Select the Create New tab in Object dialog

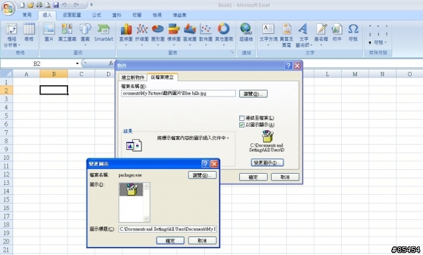(x=133, y=77)
